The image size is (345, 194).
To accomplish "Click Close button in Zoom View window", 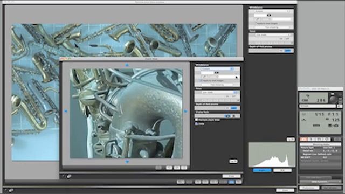I will 231,176.
